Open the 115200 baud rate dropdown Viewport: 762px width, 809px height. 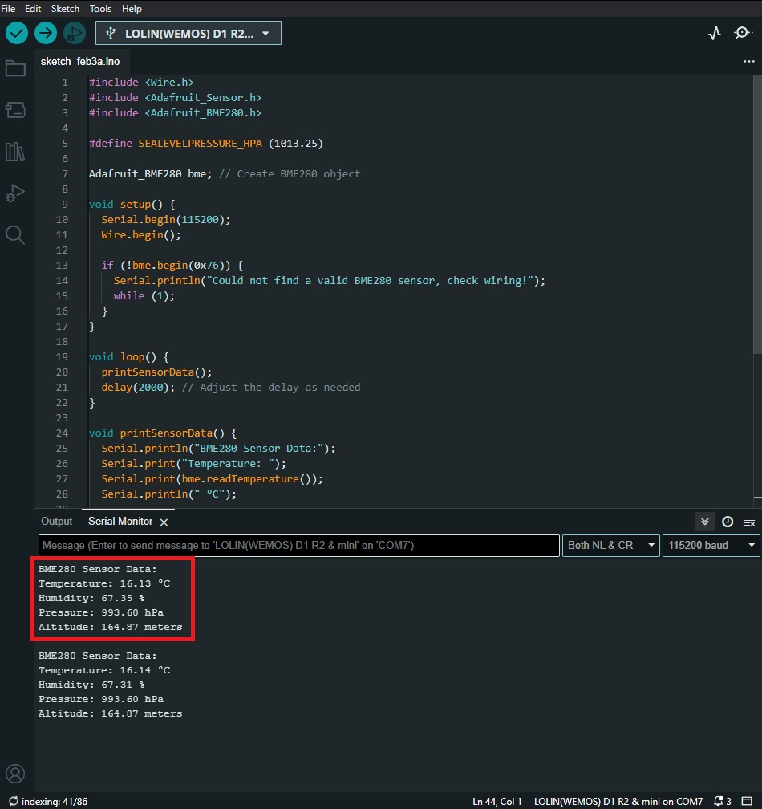point(711,546)
